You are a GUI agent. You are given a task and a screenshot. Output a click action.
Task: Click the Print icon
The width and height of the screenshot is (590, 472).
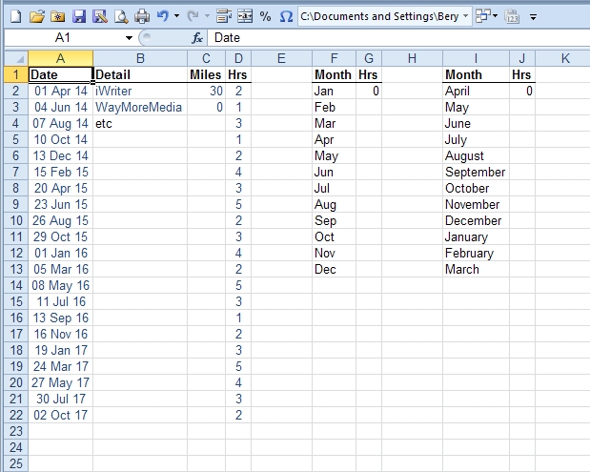point(142,16)
